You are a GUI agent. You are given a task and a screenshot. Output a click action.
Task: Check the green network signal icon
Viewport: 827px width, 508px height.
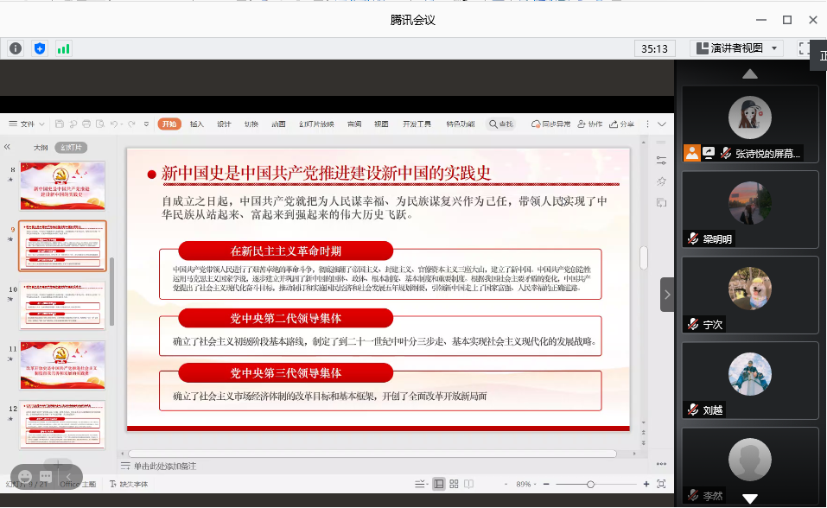point(63,48)
